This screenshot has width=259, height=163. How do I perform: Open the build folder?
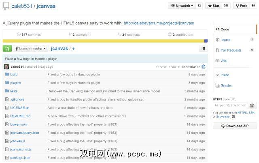pos(14,75)
